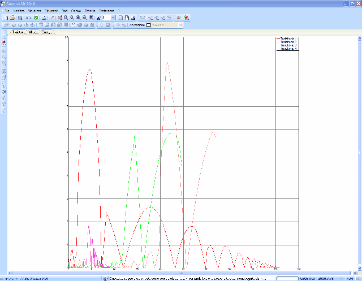Image resolution: width=362 pixels, height=281 pixels.
Task: Open the Visualizza menu
Action: pos(35,11)
